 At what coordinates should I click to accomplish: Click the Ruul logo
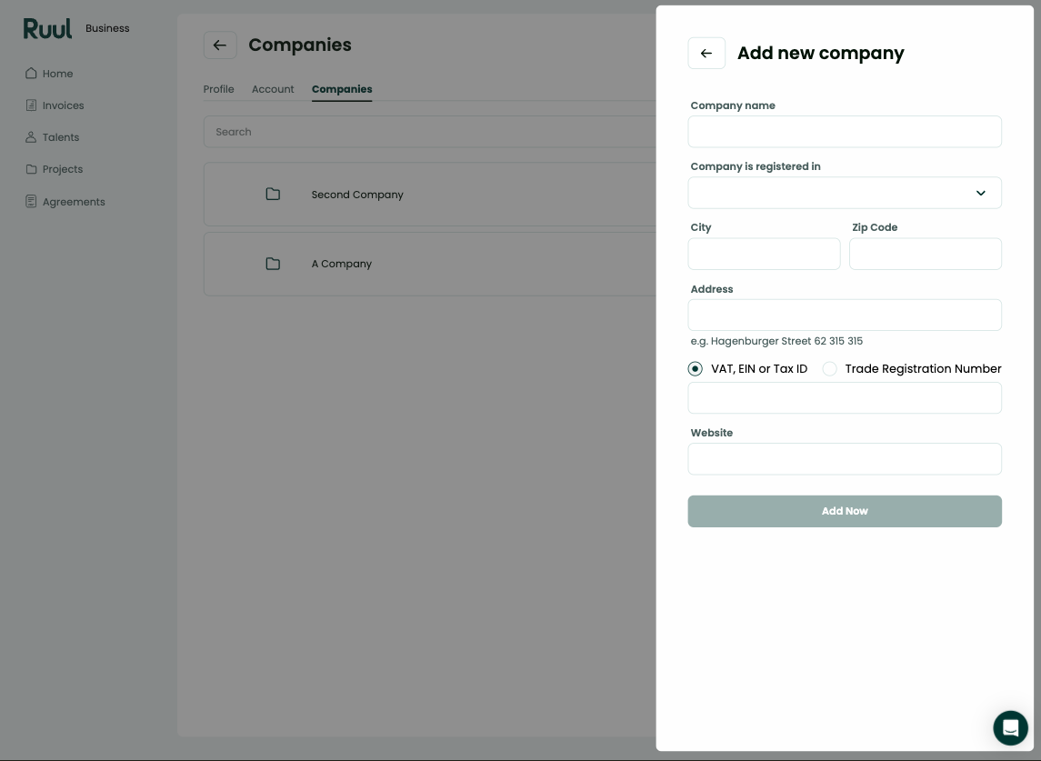[47, 28]
